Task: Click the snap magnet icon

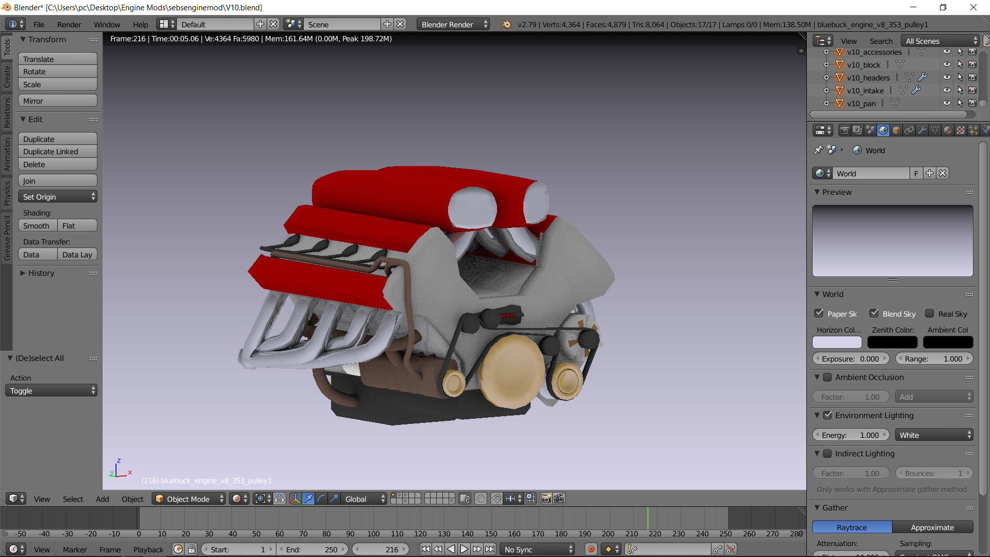Action: [496, 499]
